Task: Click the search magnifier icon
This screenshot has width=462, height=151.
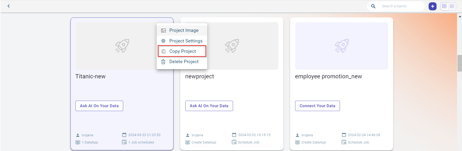Action: (x=373, y=6)
